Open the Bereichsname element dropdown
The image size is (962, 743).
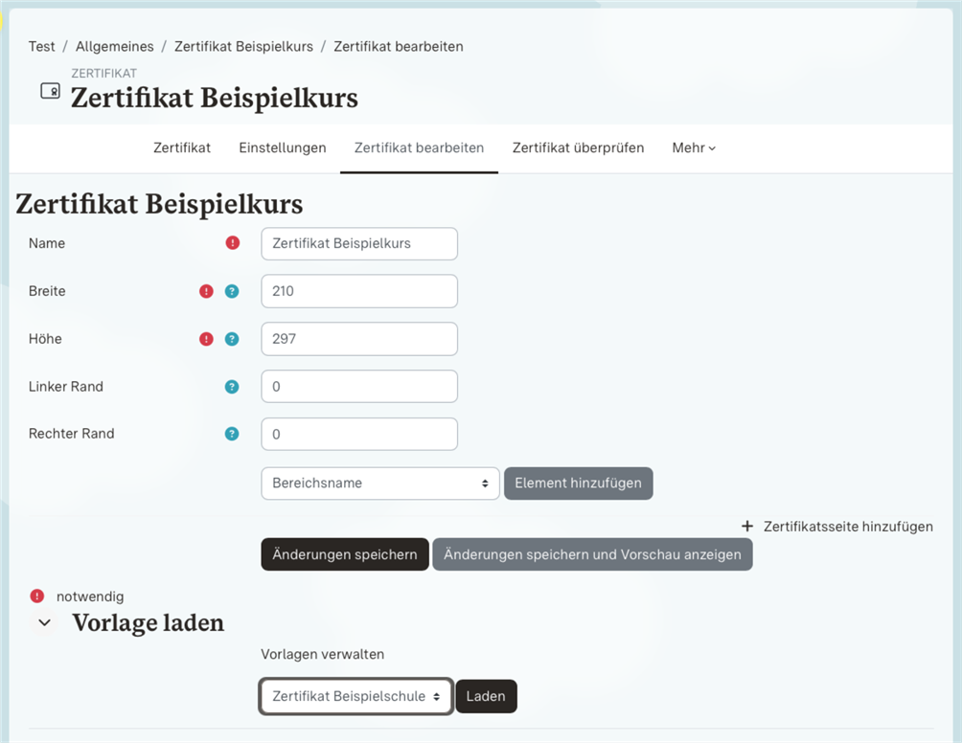pyautogui.click(x=379, y=484)
